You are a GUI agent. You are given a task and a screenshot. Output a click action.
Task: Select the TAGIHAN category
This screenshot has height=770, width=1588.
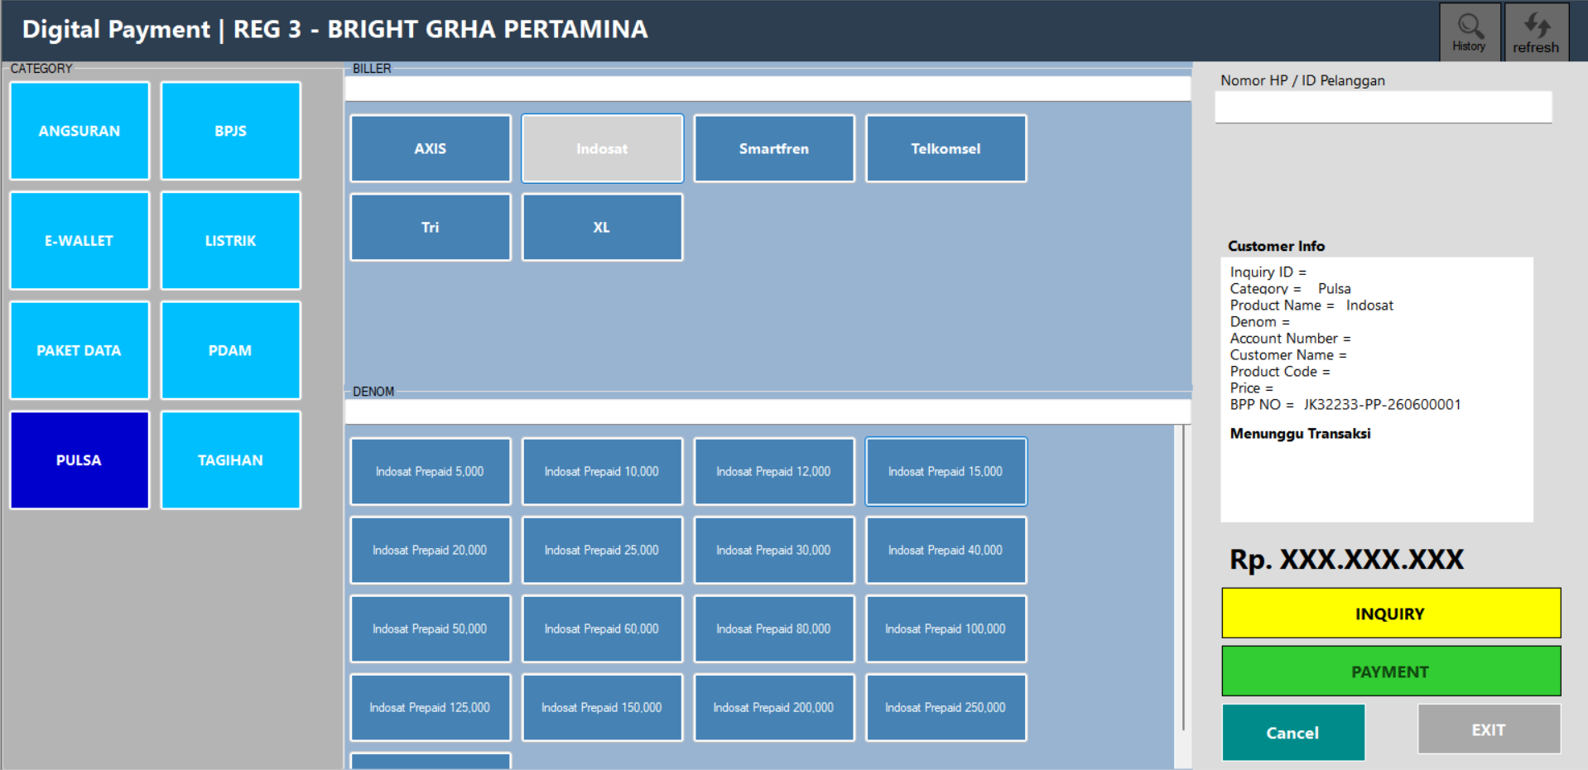click(230, 460)
